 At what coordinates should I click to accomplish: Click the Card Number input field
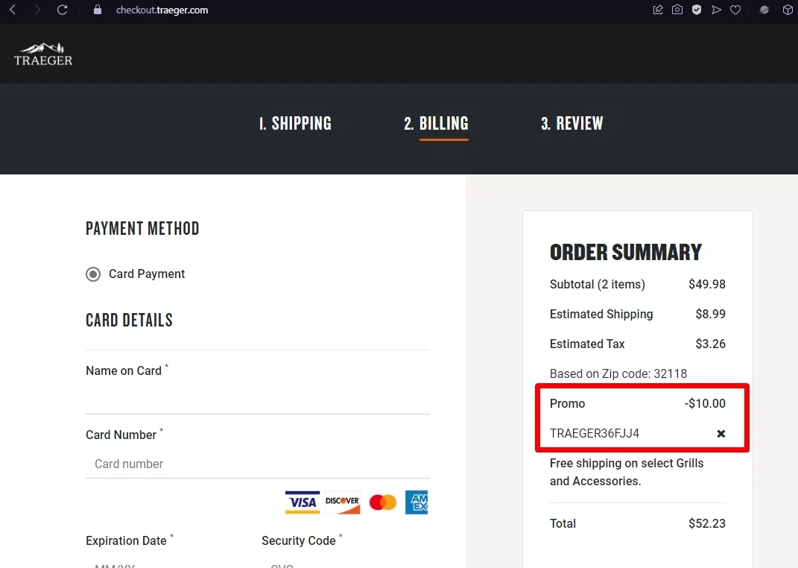(x=258, y=464)
